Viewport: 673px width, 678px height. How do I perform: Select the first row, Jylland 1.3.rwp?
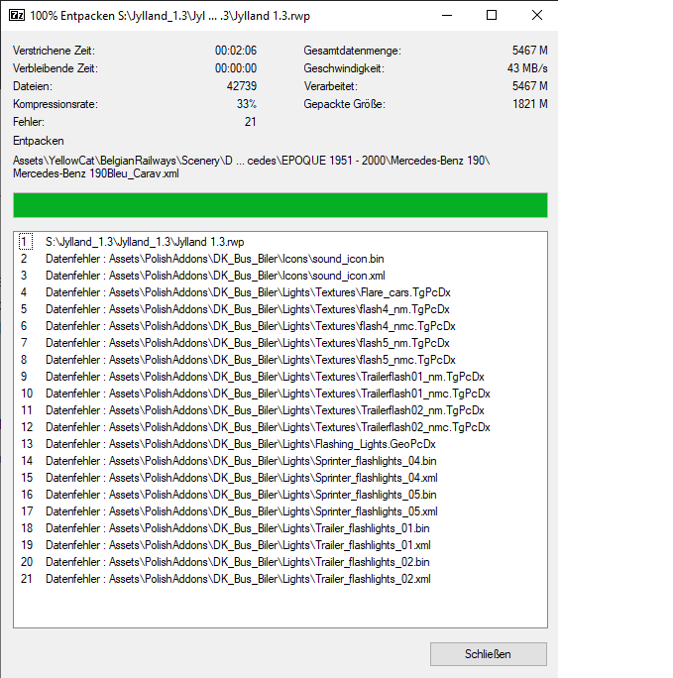tap(145, 241)
